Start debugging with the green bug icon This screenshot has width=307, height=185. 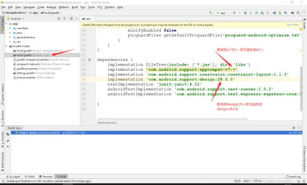click(x=245, y=13)
